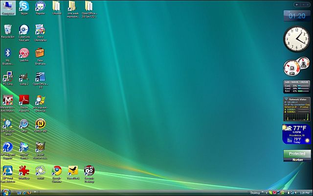
Task: Expand the Quick Launch overflow chevron
Action: (x=35, y=193)
